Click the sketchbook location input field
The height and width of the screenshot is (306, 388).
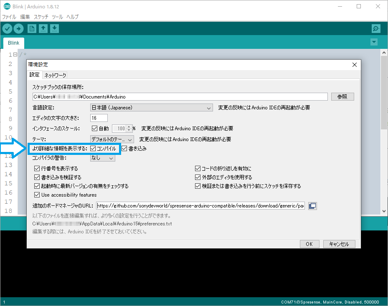pos(180,96)
